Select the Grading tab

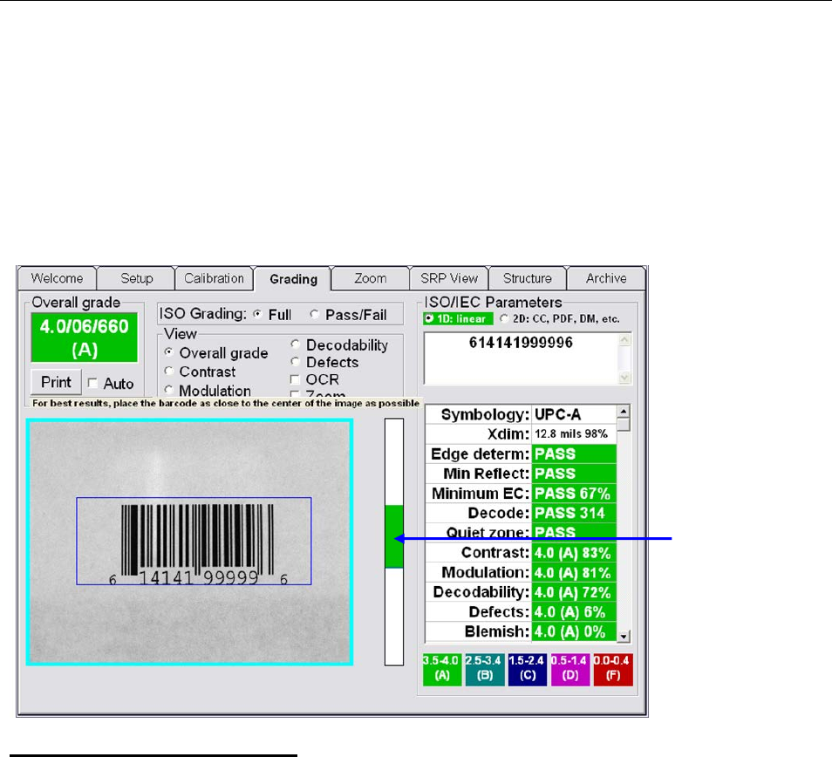coord(293,279)
